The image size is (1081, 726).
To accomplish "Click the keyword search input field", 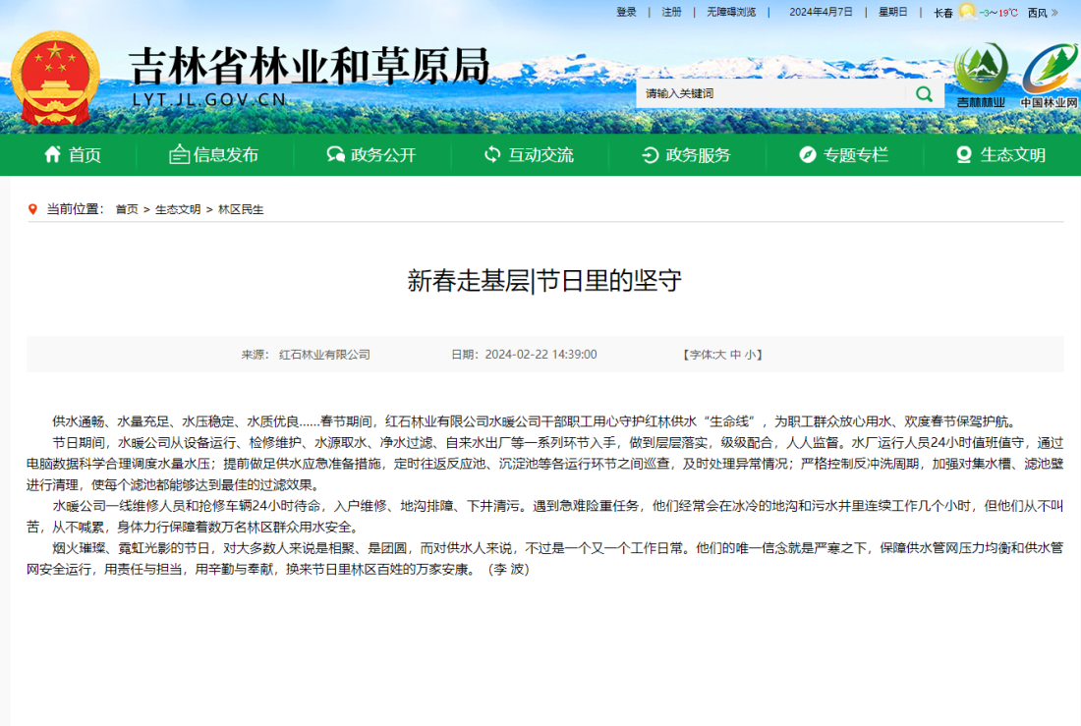I will pos(769,93).
